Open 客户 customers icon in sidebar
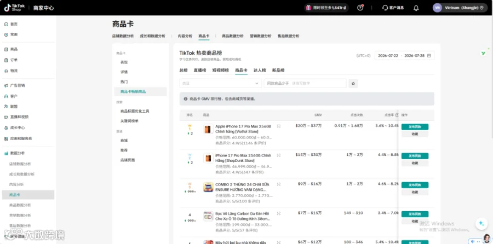 [x=6, y=96]
